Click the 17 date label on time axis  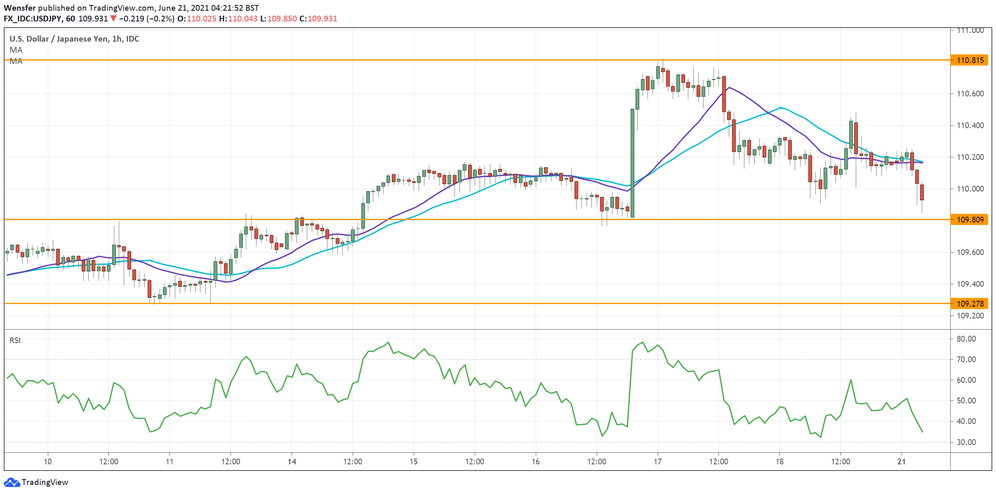(x=657, y=461)
